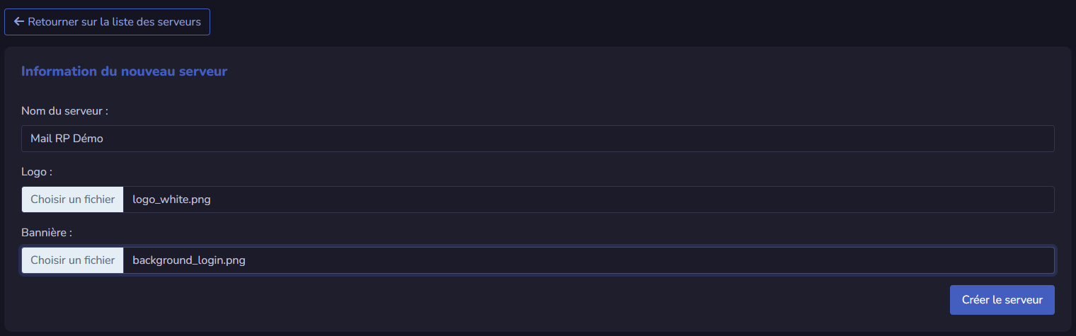
Task: Click empty card area left of 'Créer le serveur'
Action: pyautogui.click(x=496, y=300)
